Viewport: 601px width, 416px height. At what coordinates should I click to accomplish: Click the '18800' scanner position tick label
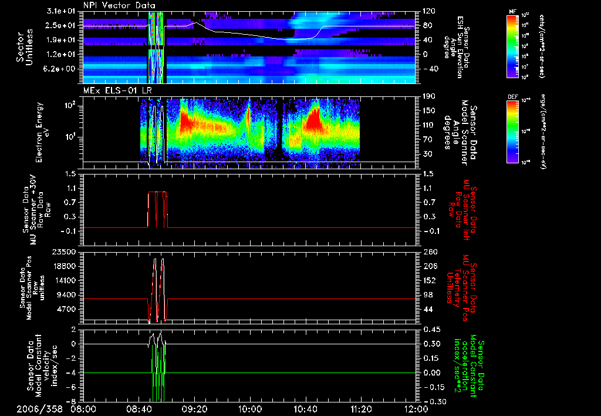(x=63, y=266)
